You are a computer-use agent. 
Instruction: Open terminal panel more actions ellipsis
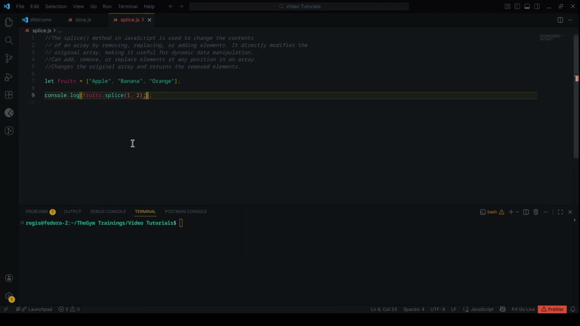pos(546,212)
